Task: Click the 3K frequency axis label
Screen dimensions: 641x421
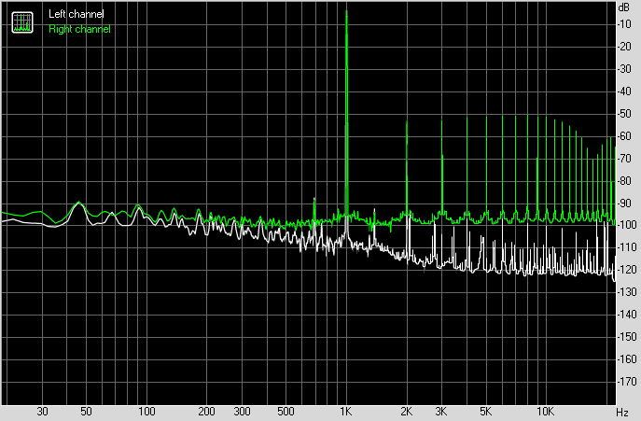Action: pos(441,411)
